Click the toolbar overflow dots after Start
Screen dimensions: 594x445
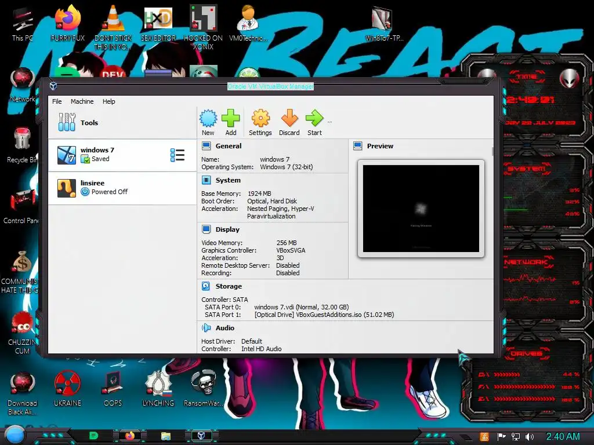329,122
